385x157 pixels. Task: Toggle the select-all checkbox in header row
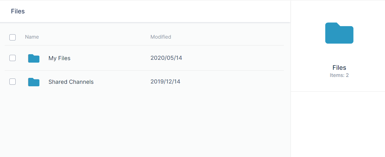(x=13, y=37)
